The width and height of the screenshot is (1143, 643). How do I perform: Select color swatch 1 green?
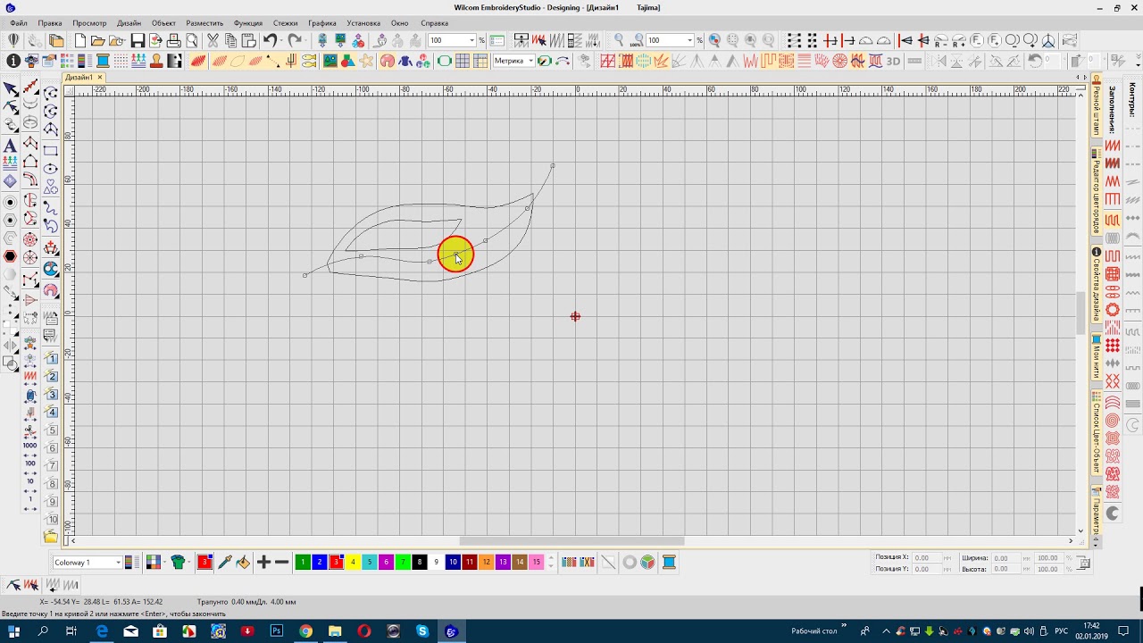point(303,562)
